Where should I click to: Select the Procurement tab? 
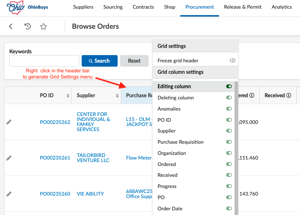pos(200,7)
